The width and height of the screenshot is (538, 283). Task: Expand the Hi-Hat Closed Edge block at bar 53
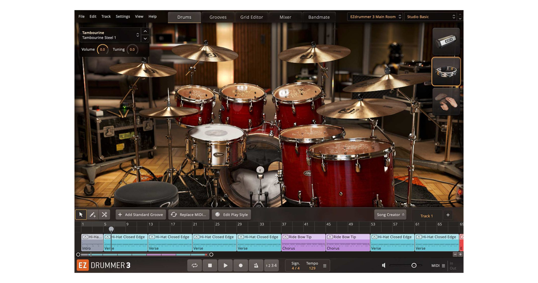click(x=374, y=237)
